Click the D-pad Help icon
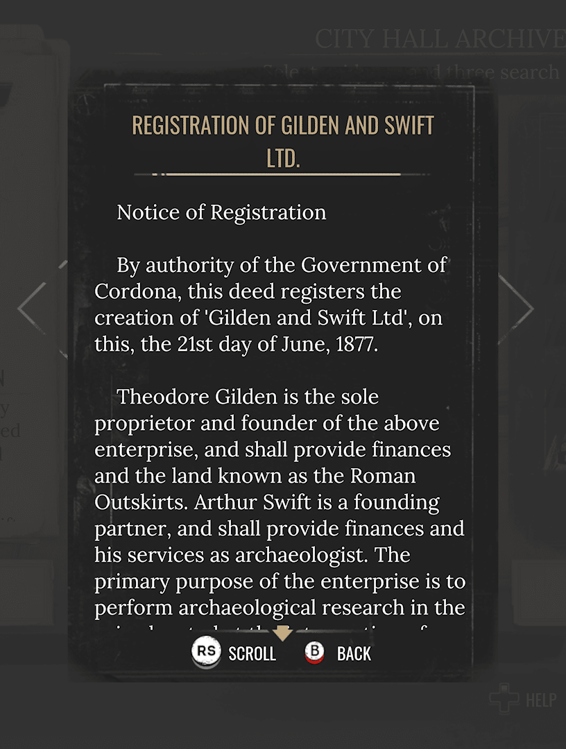This screenshot has height=749, width=566. pos(504,698)
